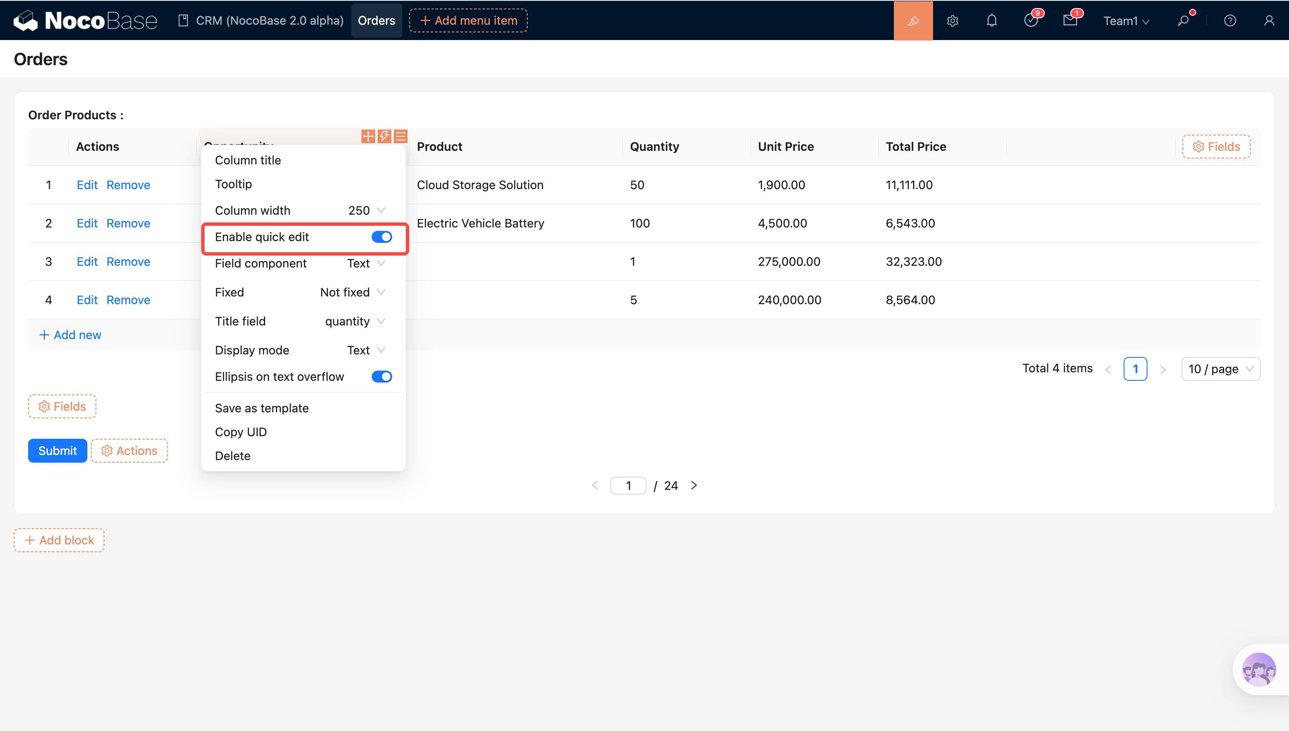Click the UI editor highlighter icon
This screenshot has width=1289, height=731.
coord(913,20)
